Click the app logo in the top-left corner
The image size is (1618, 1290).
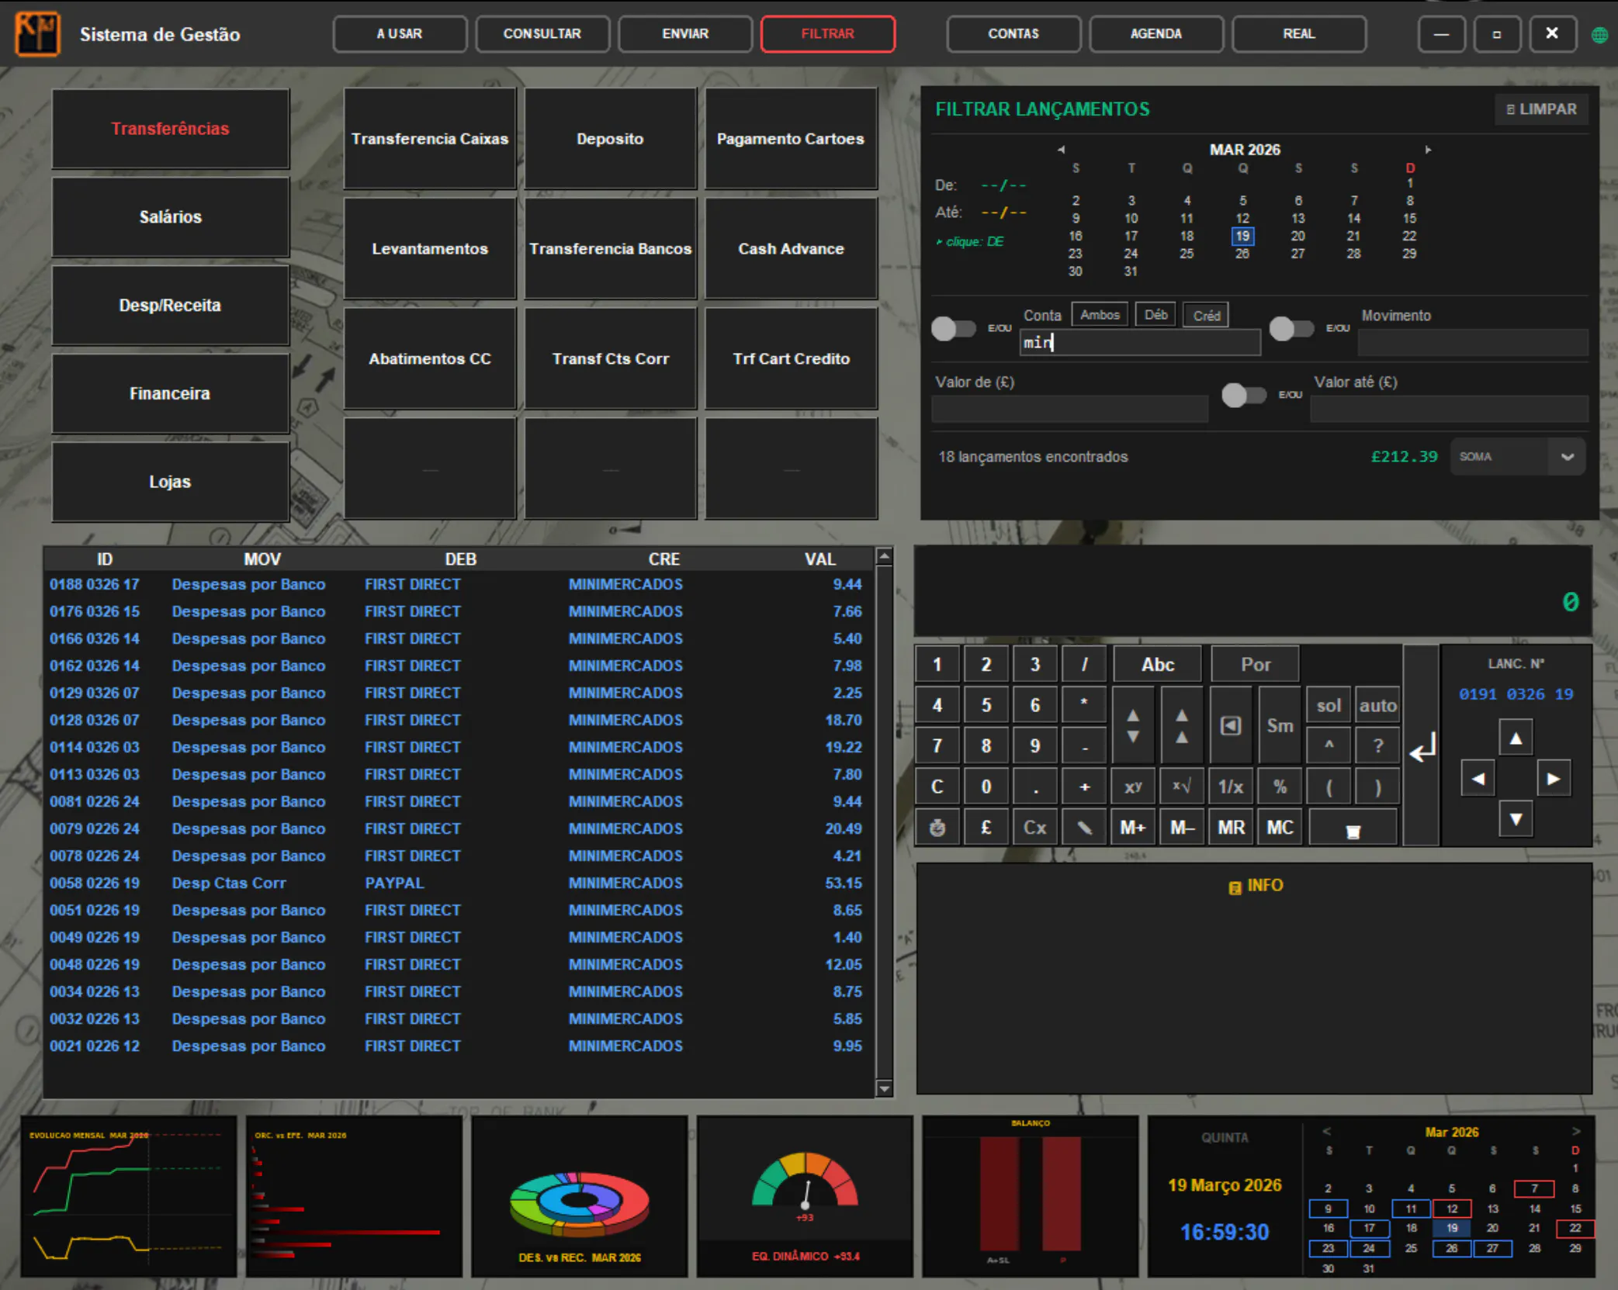[37, 33]
